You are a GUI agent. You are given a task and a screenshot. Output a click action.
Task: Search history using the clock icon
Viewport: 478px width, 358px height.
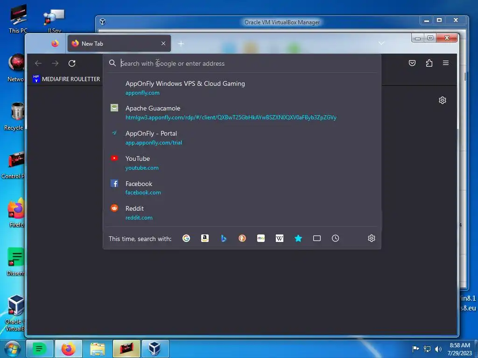tap(335, 238)
